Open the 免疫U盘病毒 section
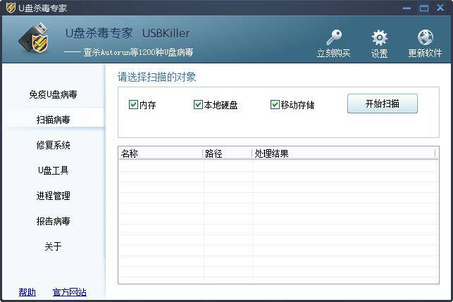Image resolution: width=453 pixels, height=302 pixels. (x=53, y=94)
